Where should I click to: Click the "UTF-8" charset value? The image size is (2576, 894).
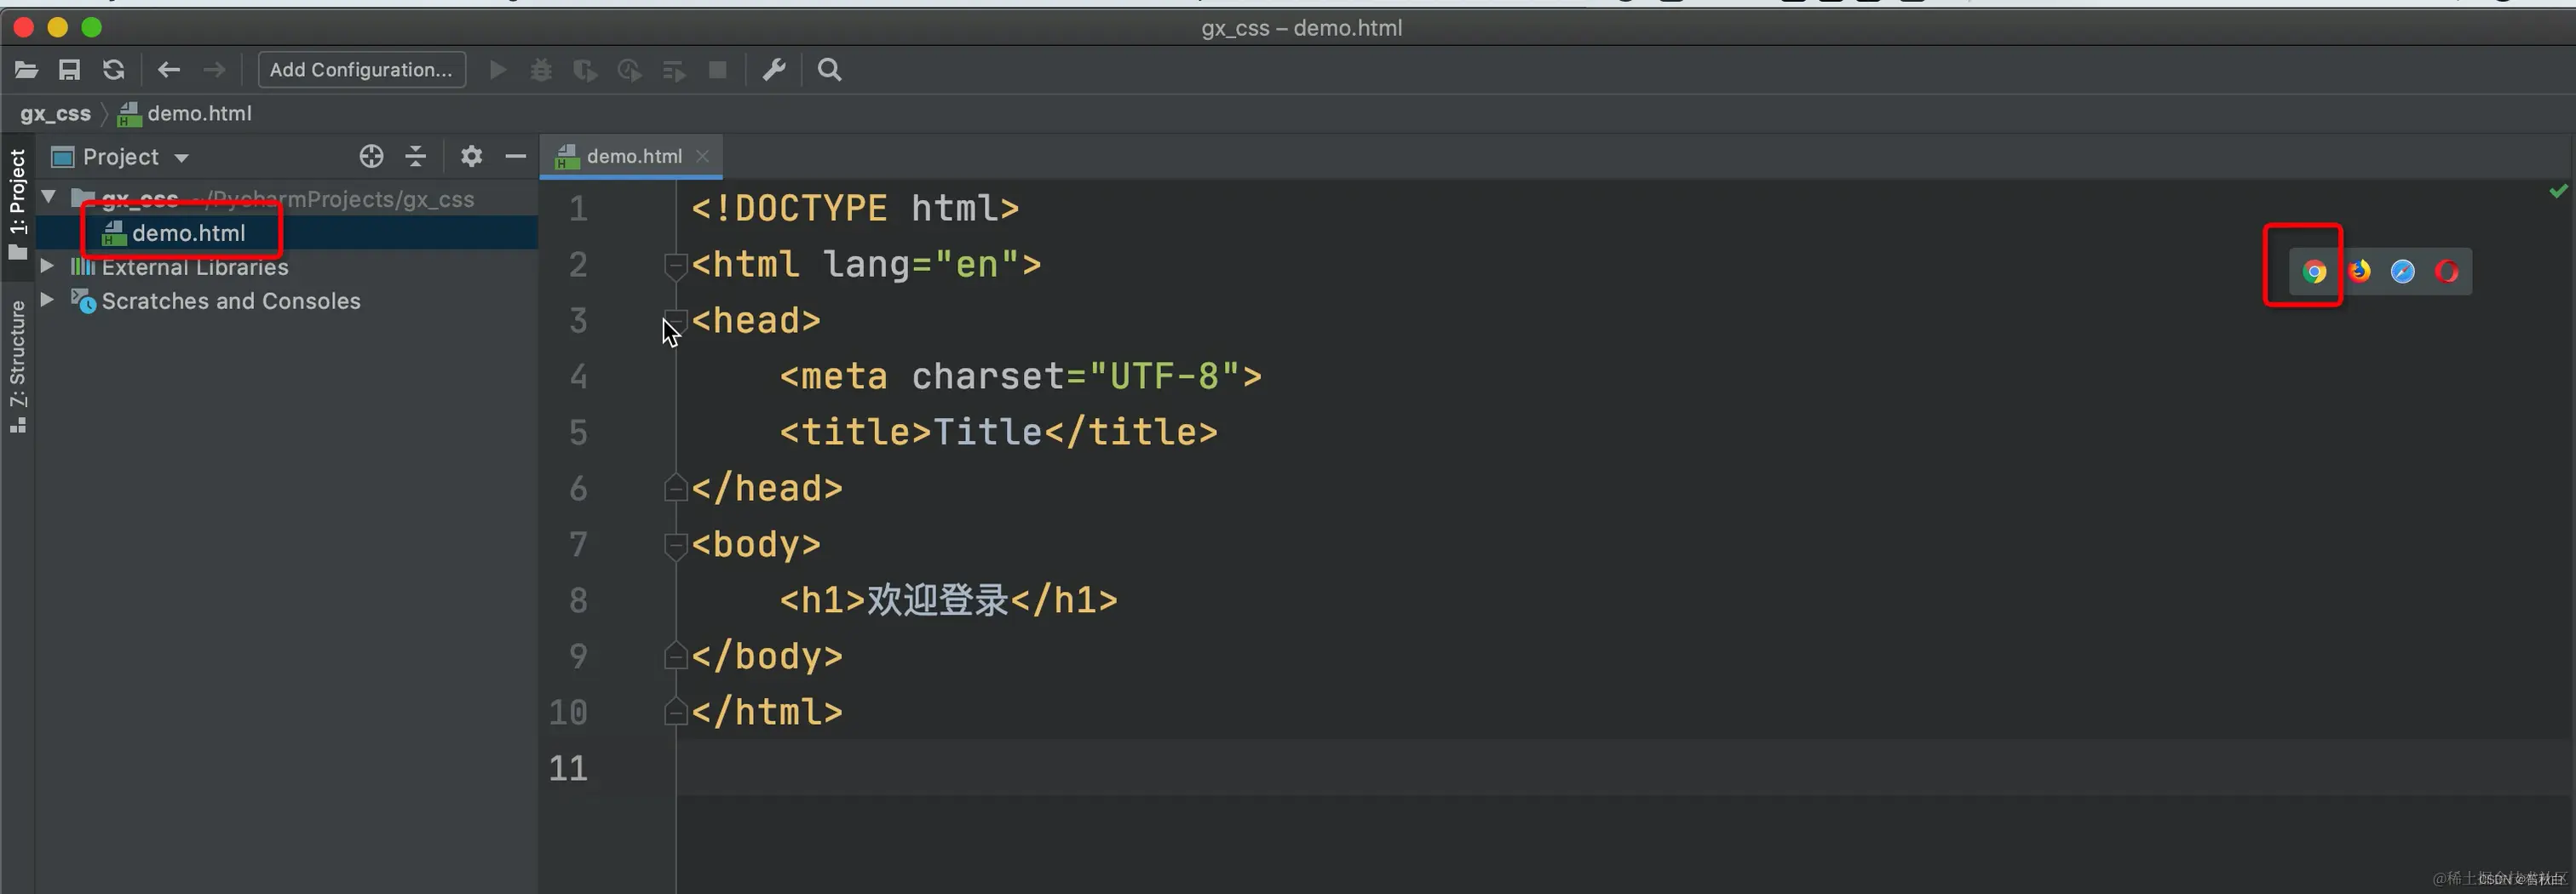coord(1164,376)
